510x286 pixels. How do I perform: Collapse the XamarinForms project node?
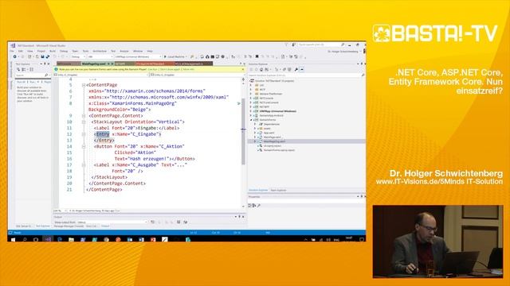coord(251,120)
